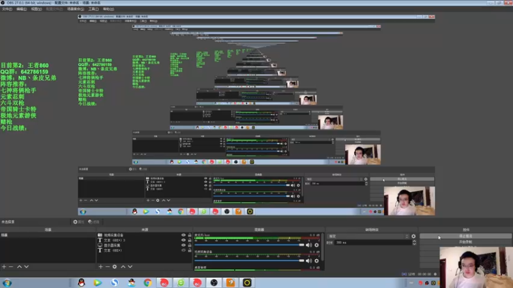Image resolution: width=513 pixels, height=288 pixels.
Task: Open red icon between Chrome and green browser
Action: [x=164, y=283]
